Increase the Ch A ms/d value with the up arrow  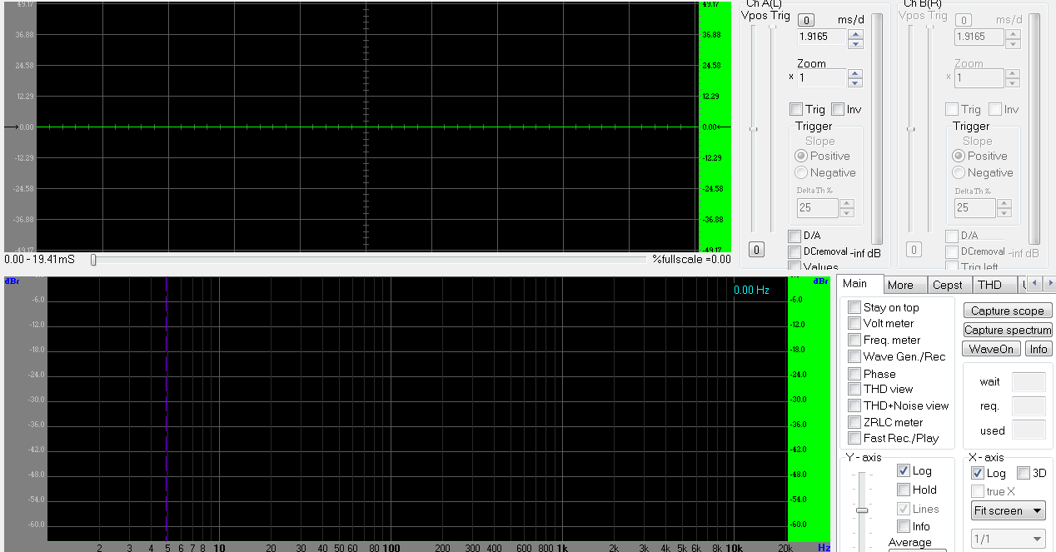855,32
